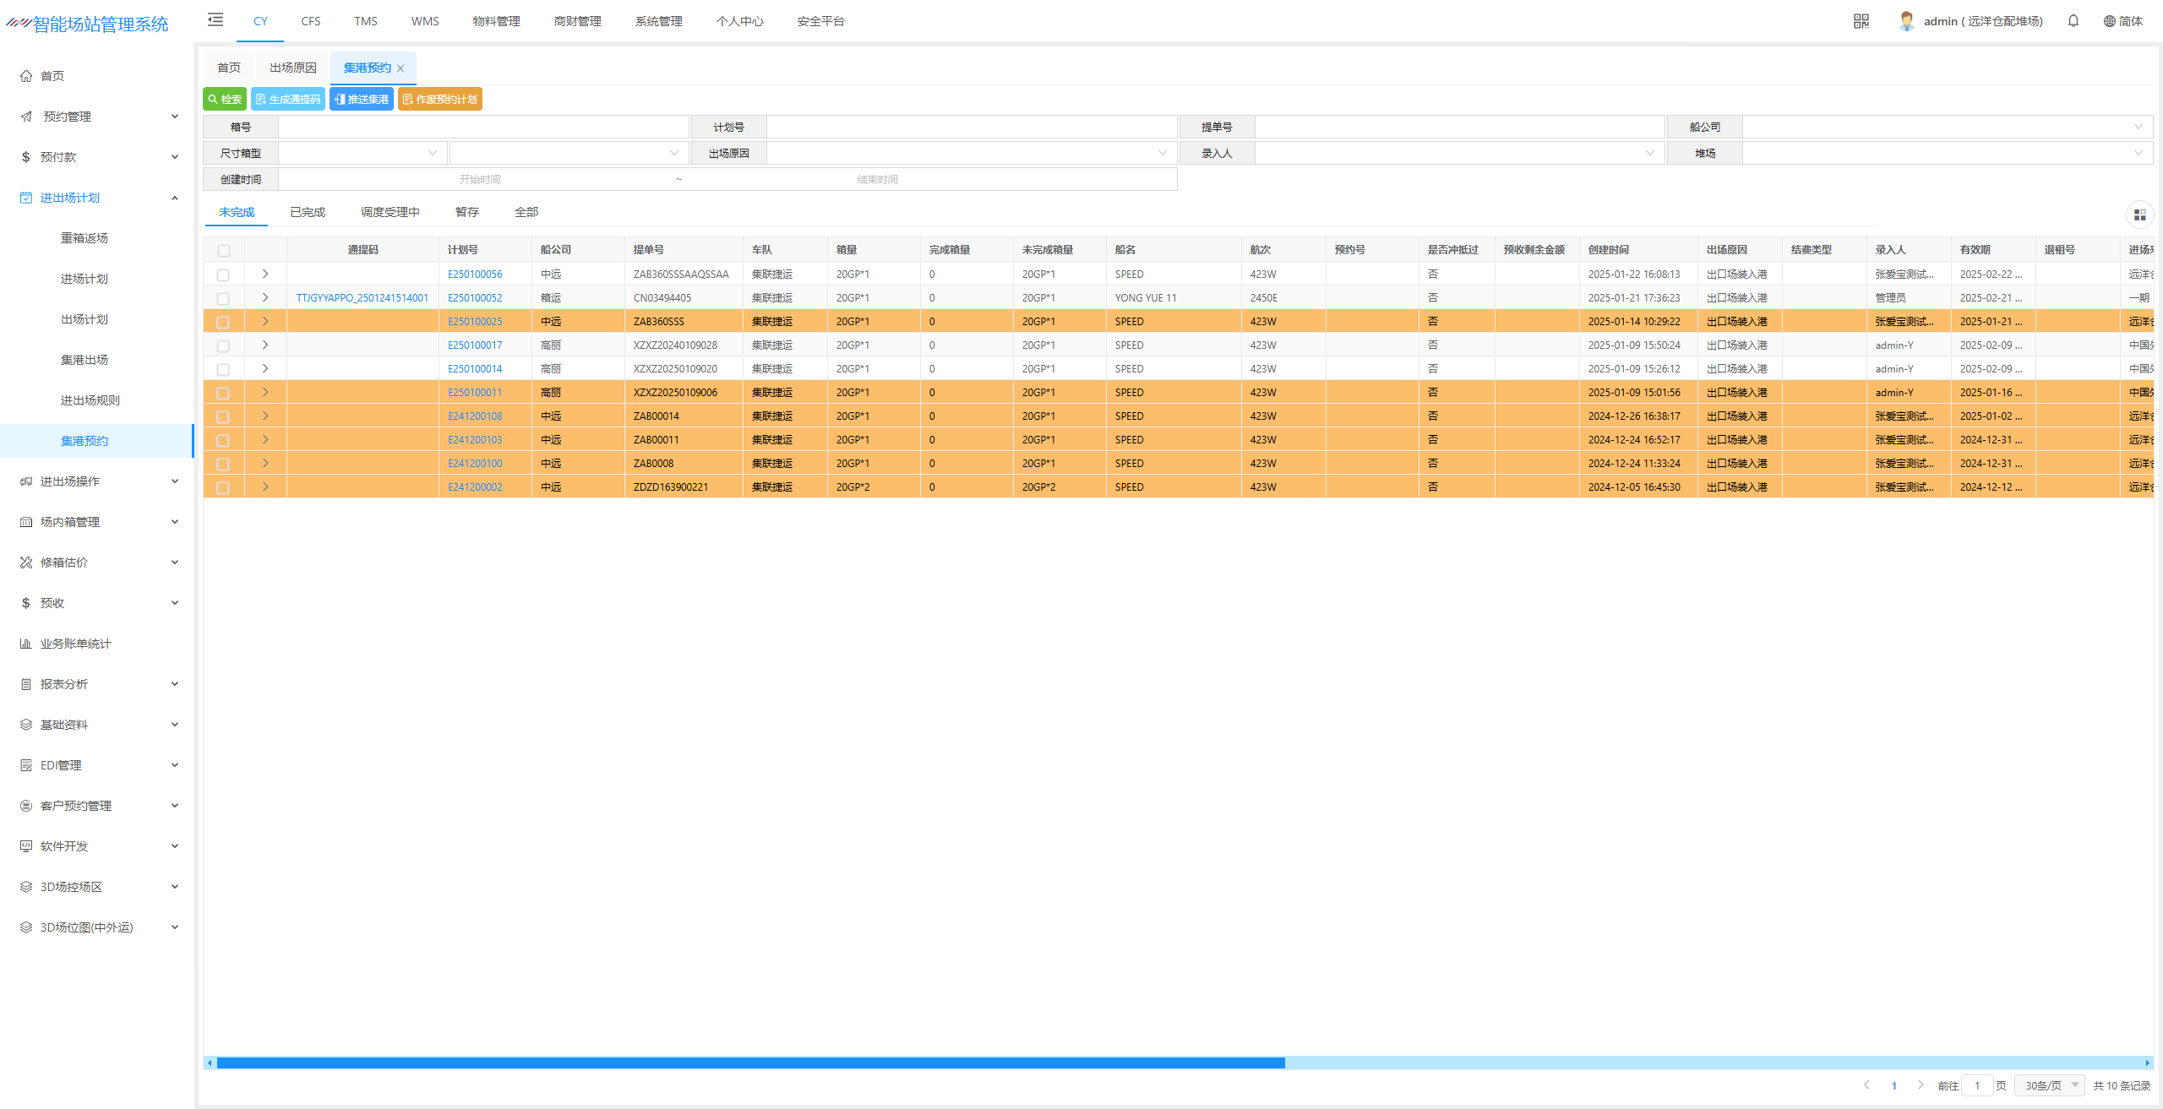Open the WMS top menu
The width and height of the screenshot is (2163, 1109).
click(425, 21)
